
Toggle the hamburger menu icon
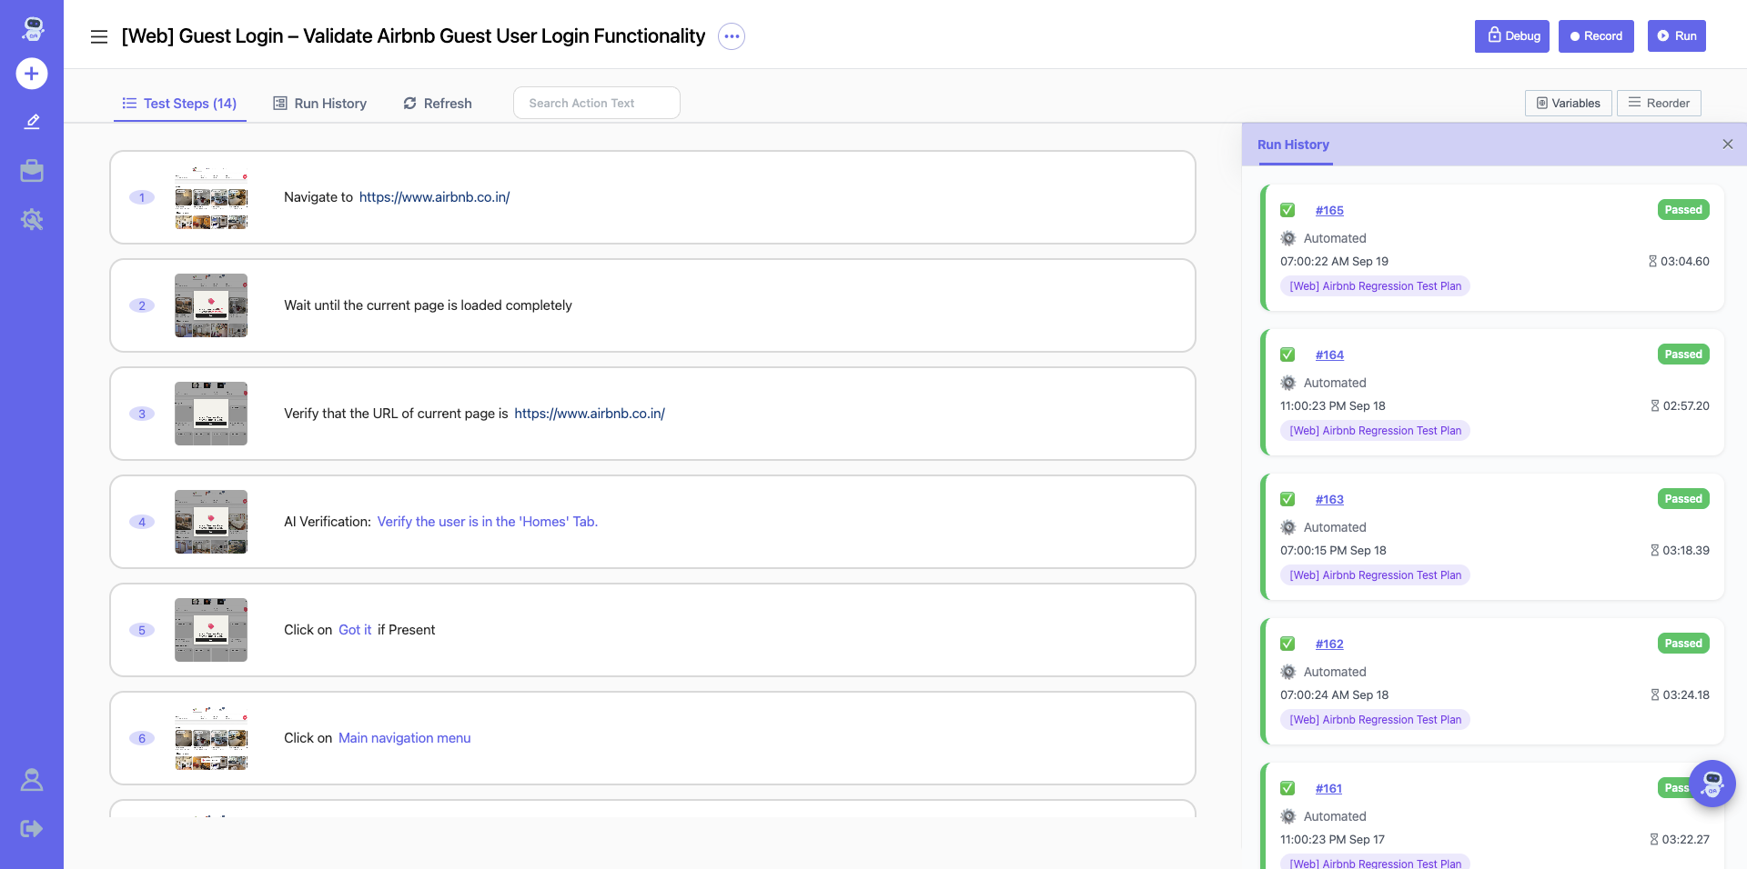click(99, 36)
